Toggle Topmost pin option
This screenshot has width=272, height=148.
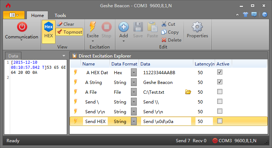tap(69, 32)
